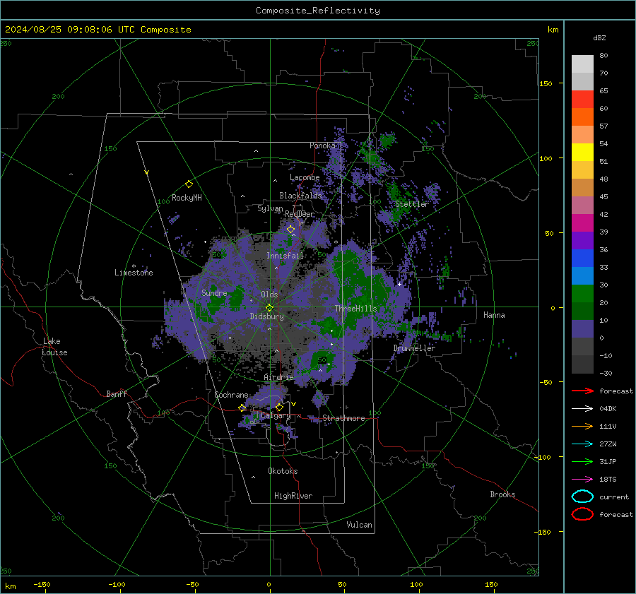Screen dimensions: 636x594
Task: Select the red 60 dBZ color swatch
Action: pos(582,100)
